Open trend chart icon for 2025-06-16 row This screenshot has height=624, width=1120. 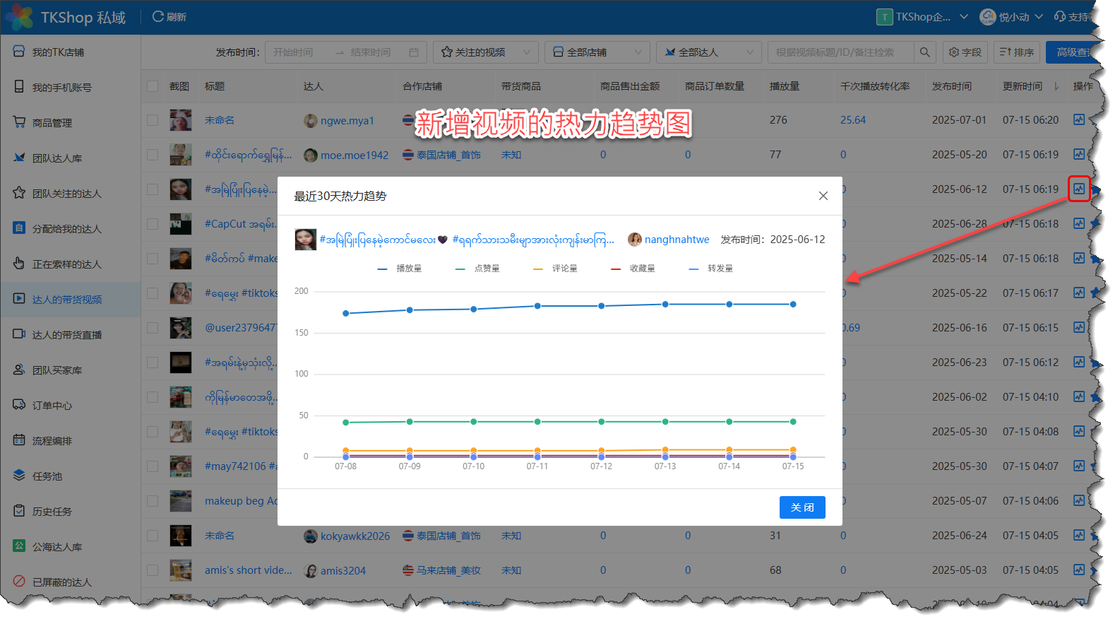[1079, 328]
